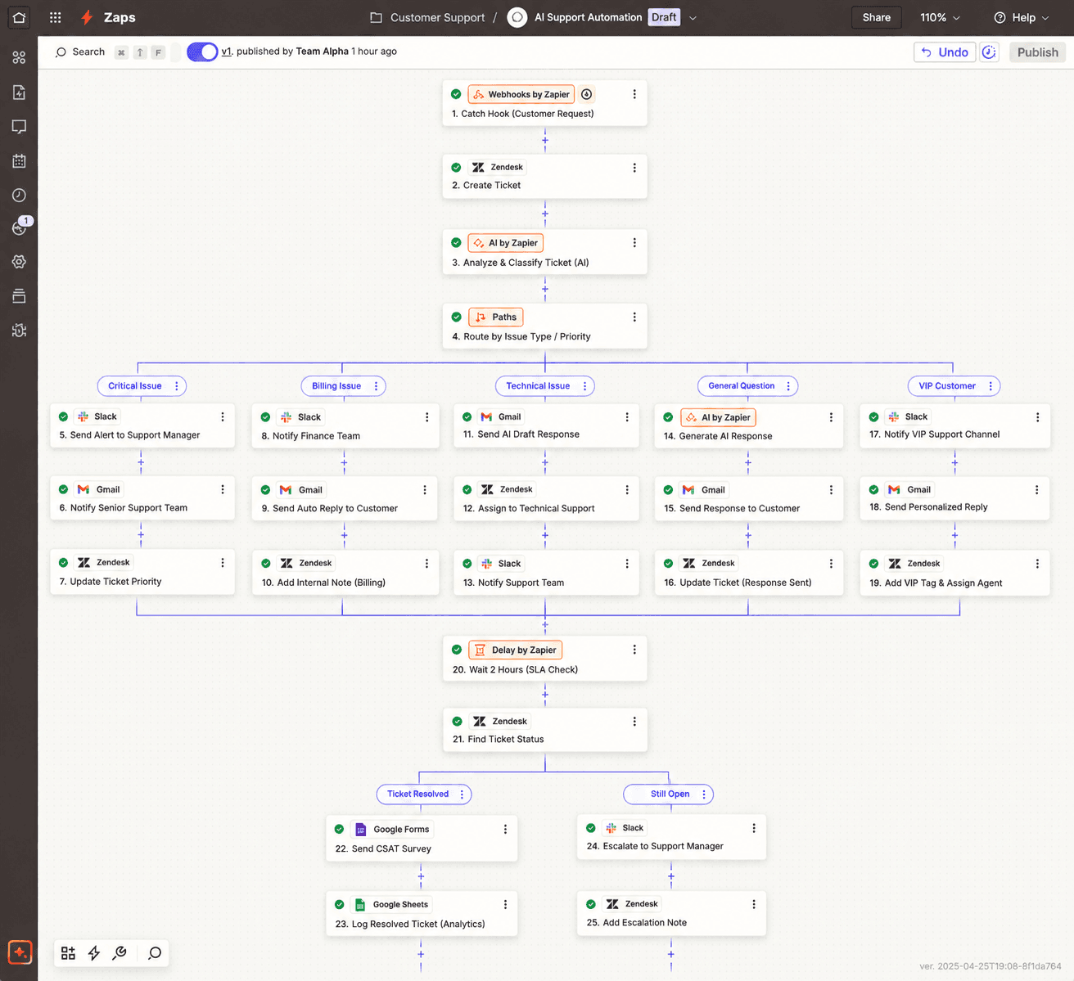This screenshot has width=1074, height=981.
Task: Select the Ticket Resolved path label
Action: point(418,794)
